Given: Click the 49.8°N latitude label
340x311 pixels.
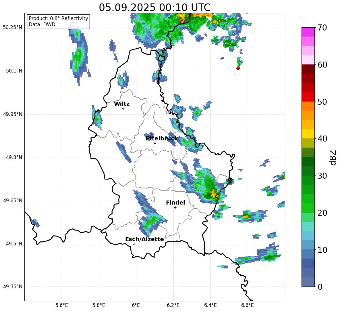Looking at the screenshot, I should click(14, 157).
